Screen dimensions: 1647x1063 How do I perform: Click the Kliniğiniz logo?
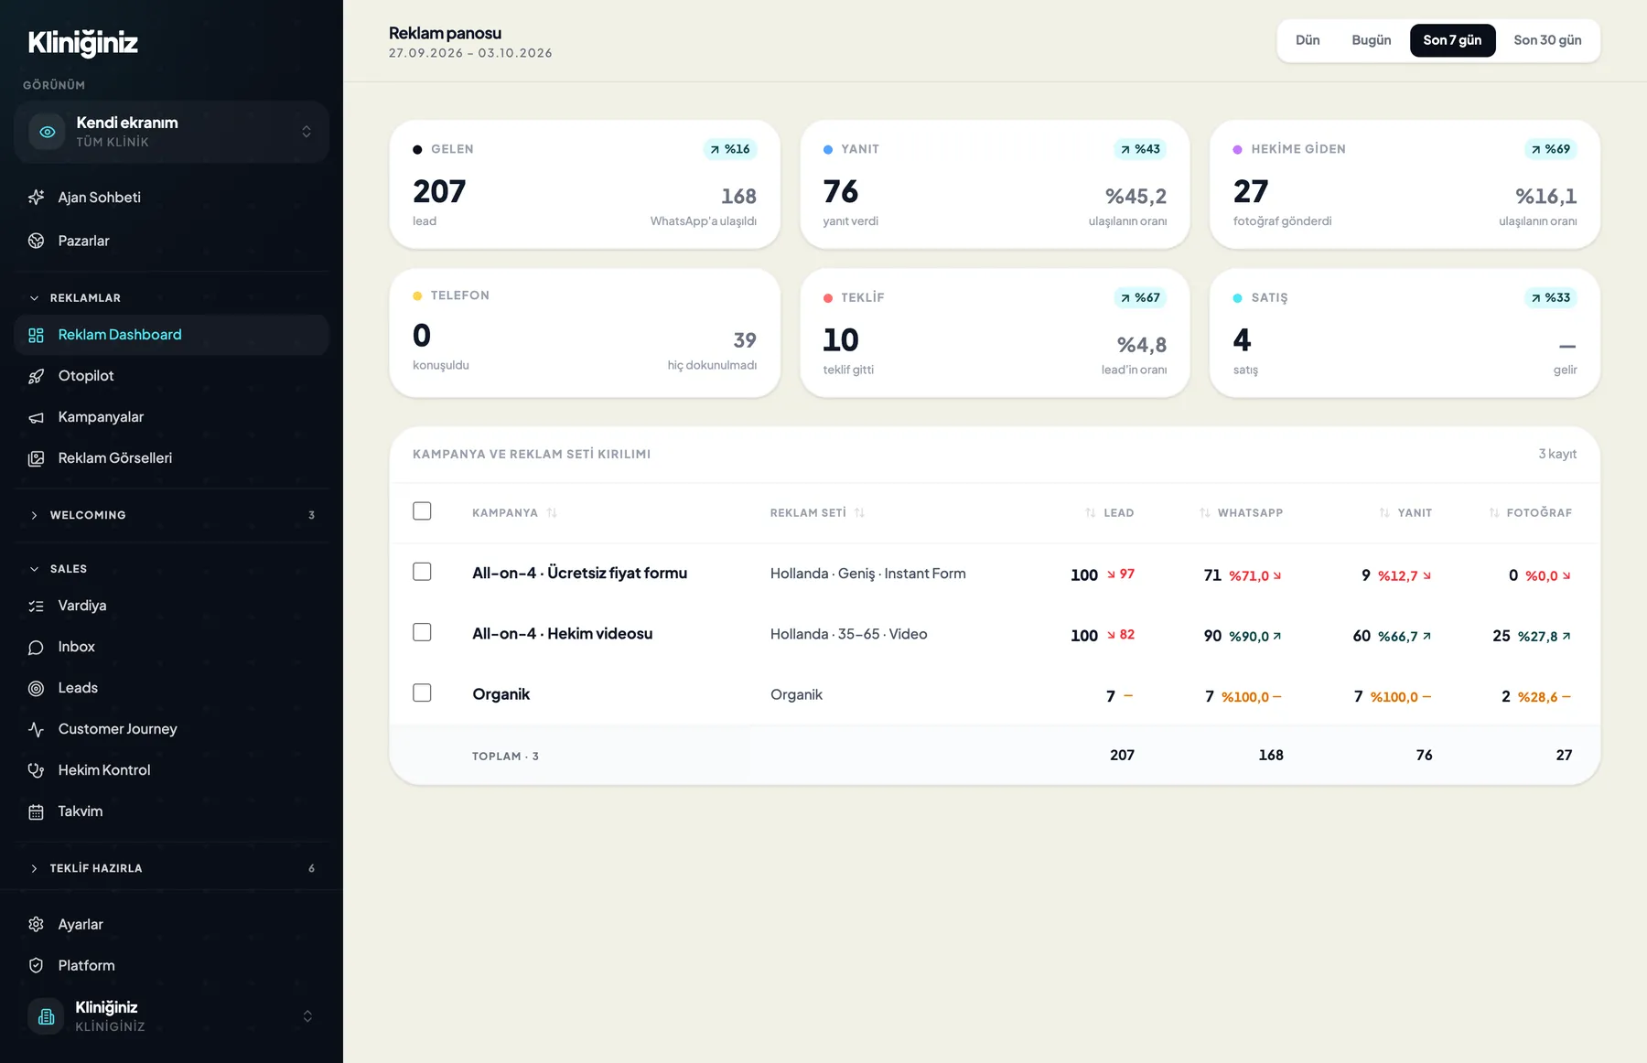pos(82,43)
